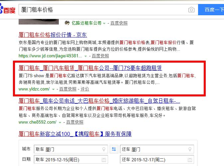Image resolution: width=224 pixels, height=166 pixels.
Task: Open calendar icon in return date field
Action: tap(190, 160)
